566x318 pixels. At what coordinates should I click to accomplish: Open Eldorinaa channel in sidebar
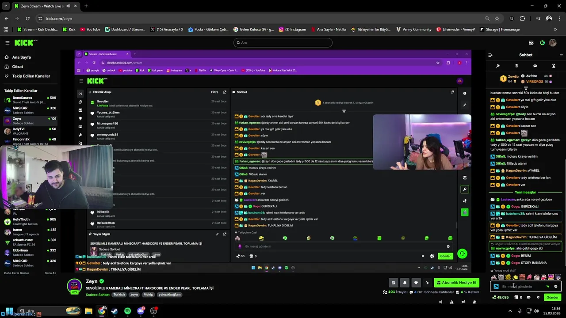click(x=30, y=252)
